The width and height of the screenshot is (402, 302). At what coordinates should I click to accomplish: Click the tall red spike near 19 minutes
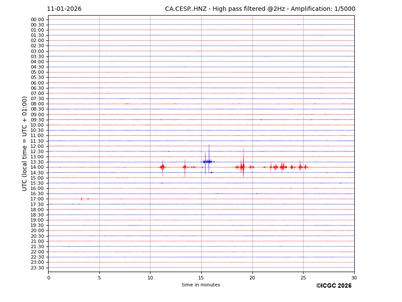(x=243, y=166)
